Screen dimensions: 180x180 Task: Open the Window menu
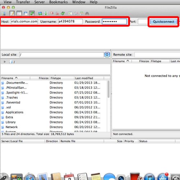79,2
